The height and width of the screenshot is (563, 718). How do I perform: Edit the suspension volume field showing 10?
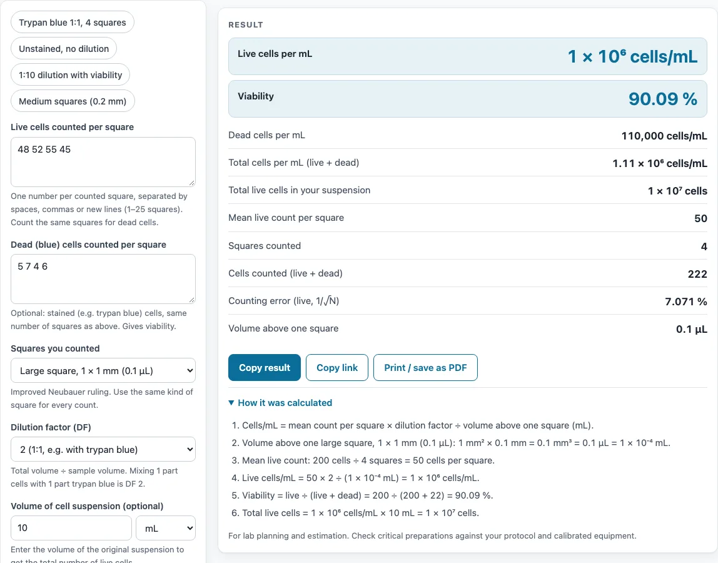coord(71,528)
